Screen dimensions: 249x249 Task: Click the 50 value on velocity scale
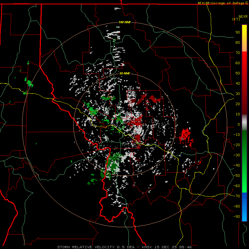(x=238, y=73)
